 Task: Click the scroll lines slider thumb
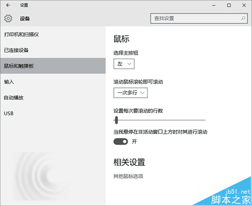coord(116,120)
